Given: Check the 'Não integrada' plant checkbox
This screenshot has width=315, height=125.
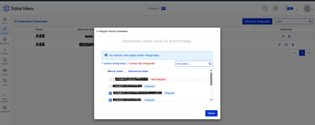Looking at the screenshot, I should [112, 79].
